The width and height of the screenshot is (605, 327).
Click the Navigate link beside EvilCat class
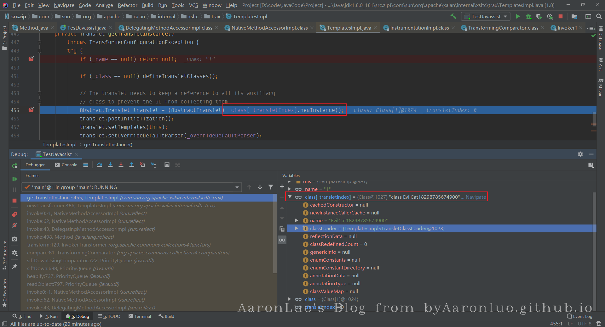(476, 197)
